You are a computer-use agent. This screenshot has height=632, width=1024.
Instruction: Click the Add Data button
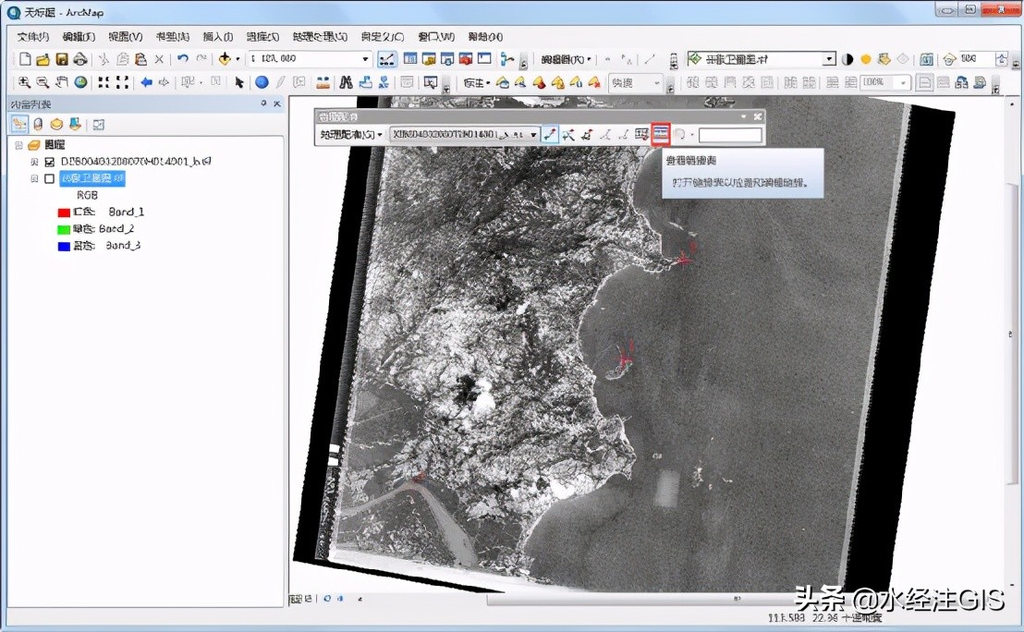pyautogui.click(x=225, y=59)
